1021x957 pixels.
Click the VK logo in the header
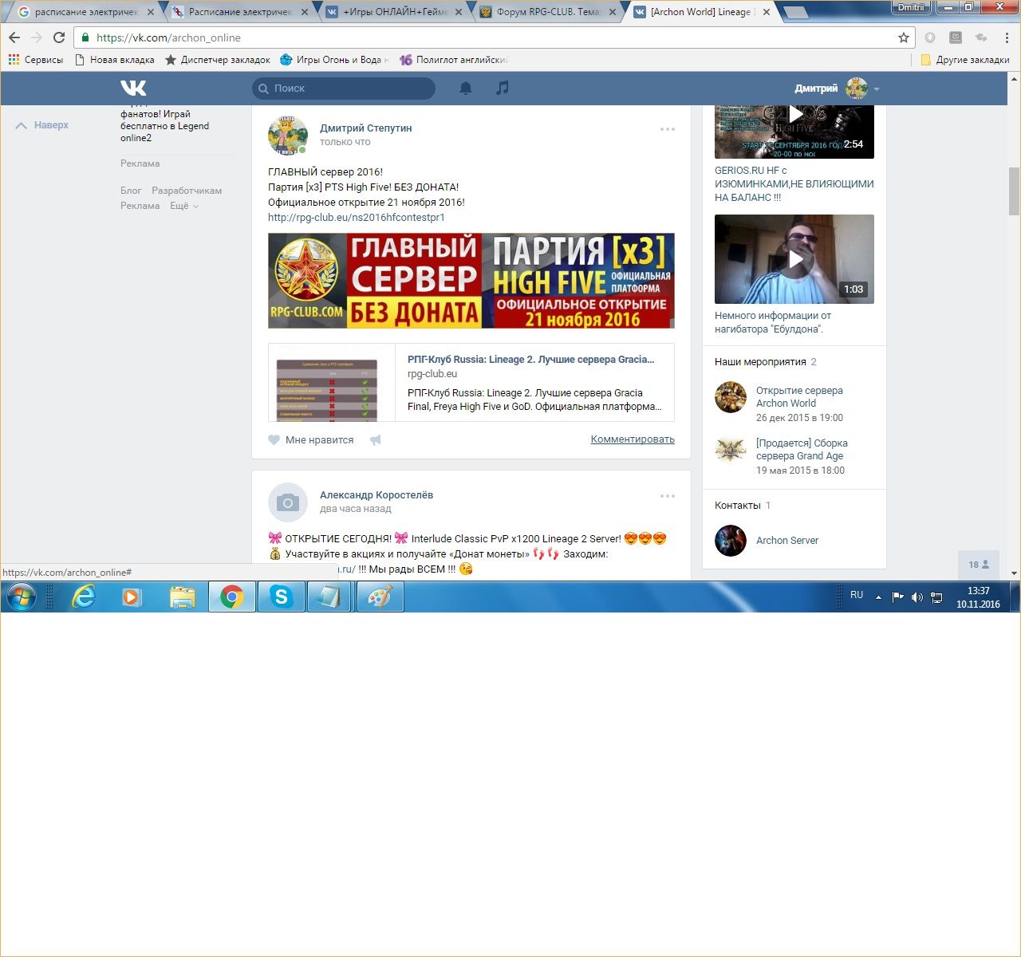133,88
